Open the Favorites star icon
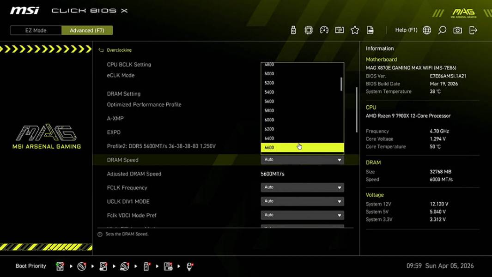 tap(355, 30)
